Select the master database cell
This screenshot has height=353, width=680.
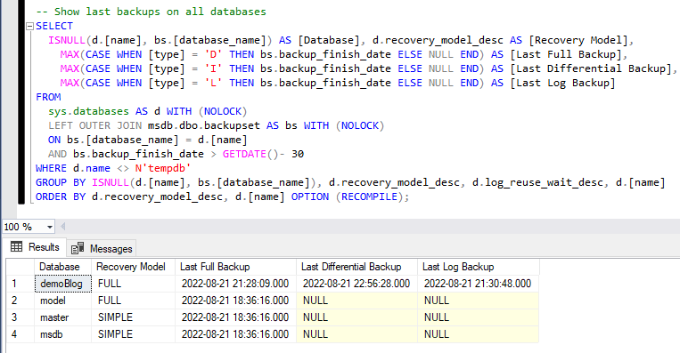[63, 317]
